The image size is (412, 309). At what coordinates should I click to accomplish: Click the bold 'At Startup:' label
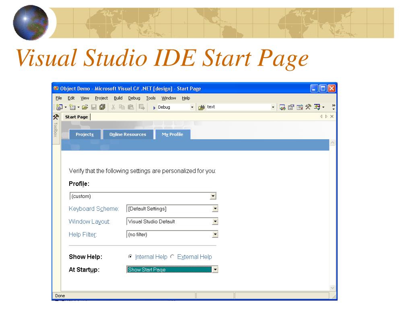pos(84,270)
